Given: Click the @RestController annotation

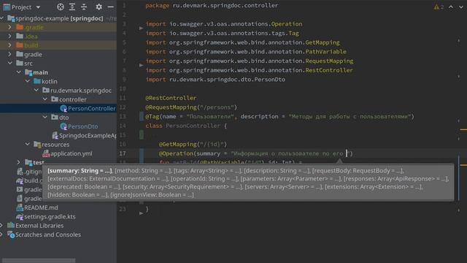Looking at the screenshot, I should tap(171, 98).
